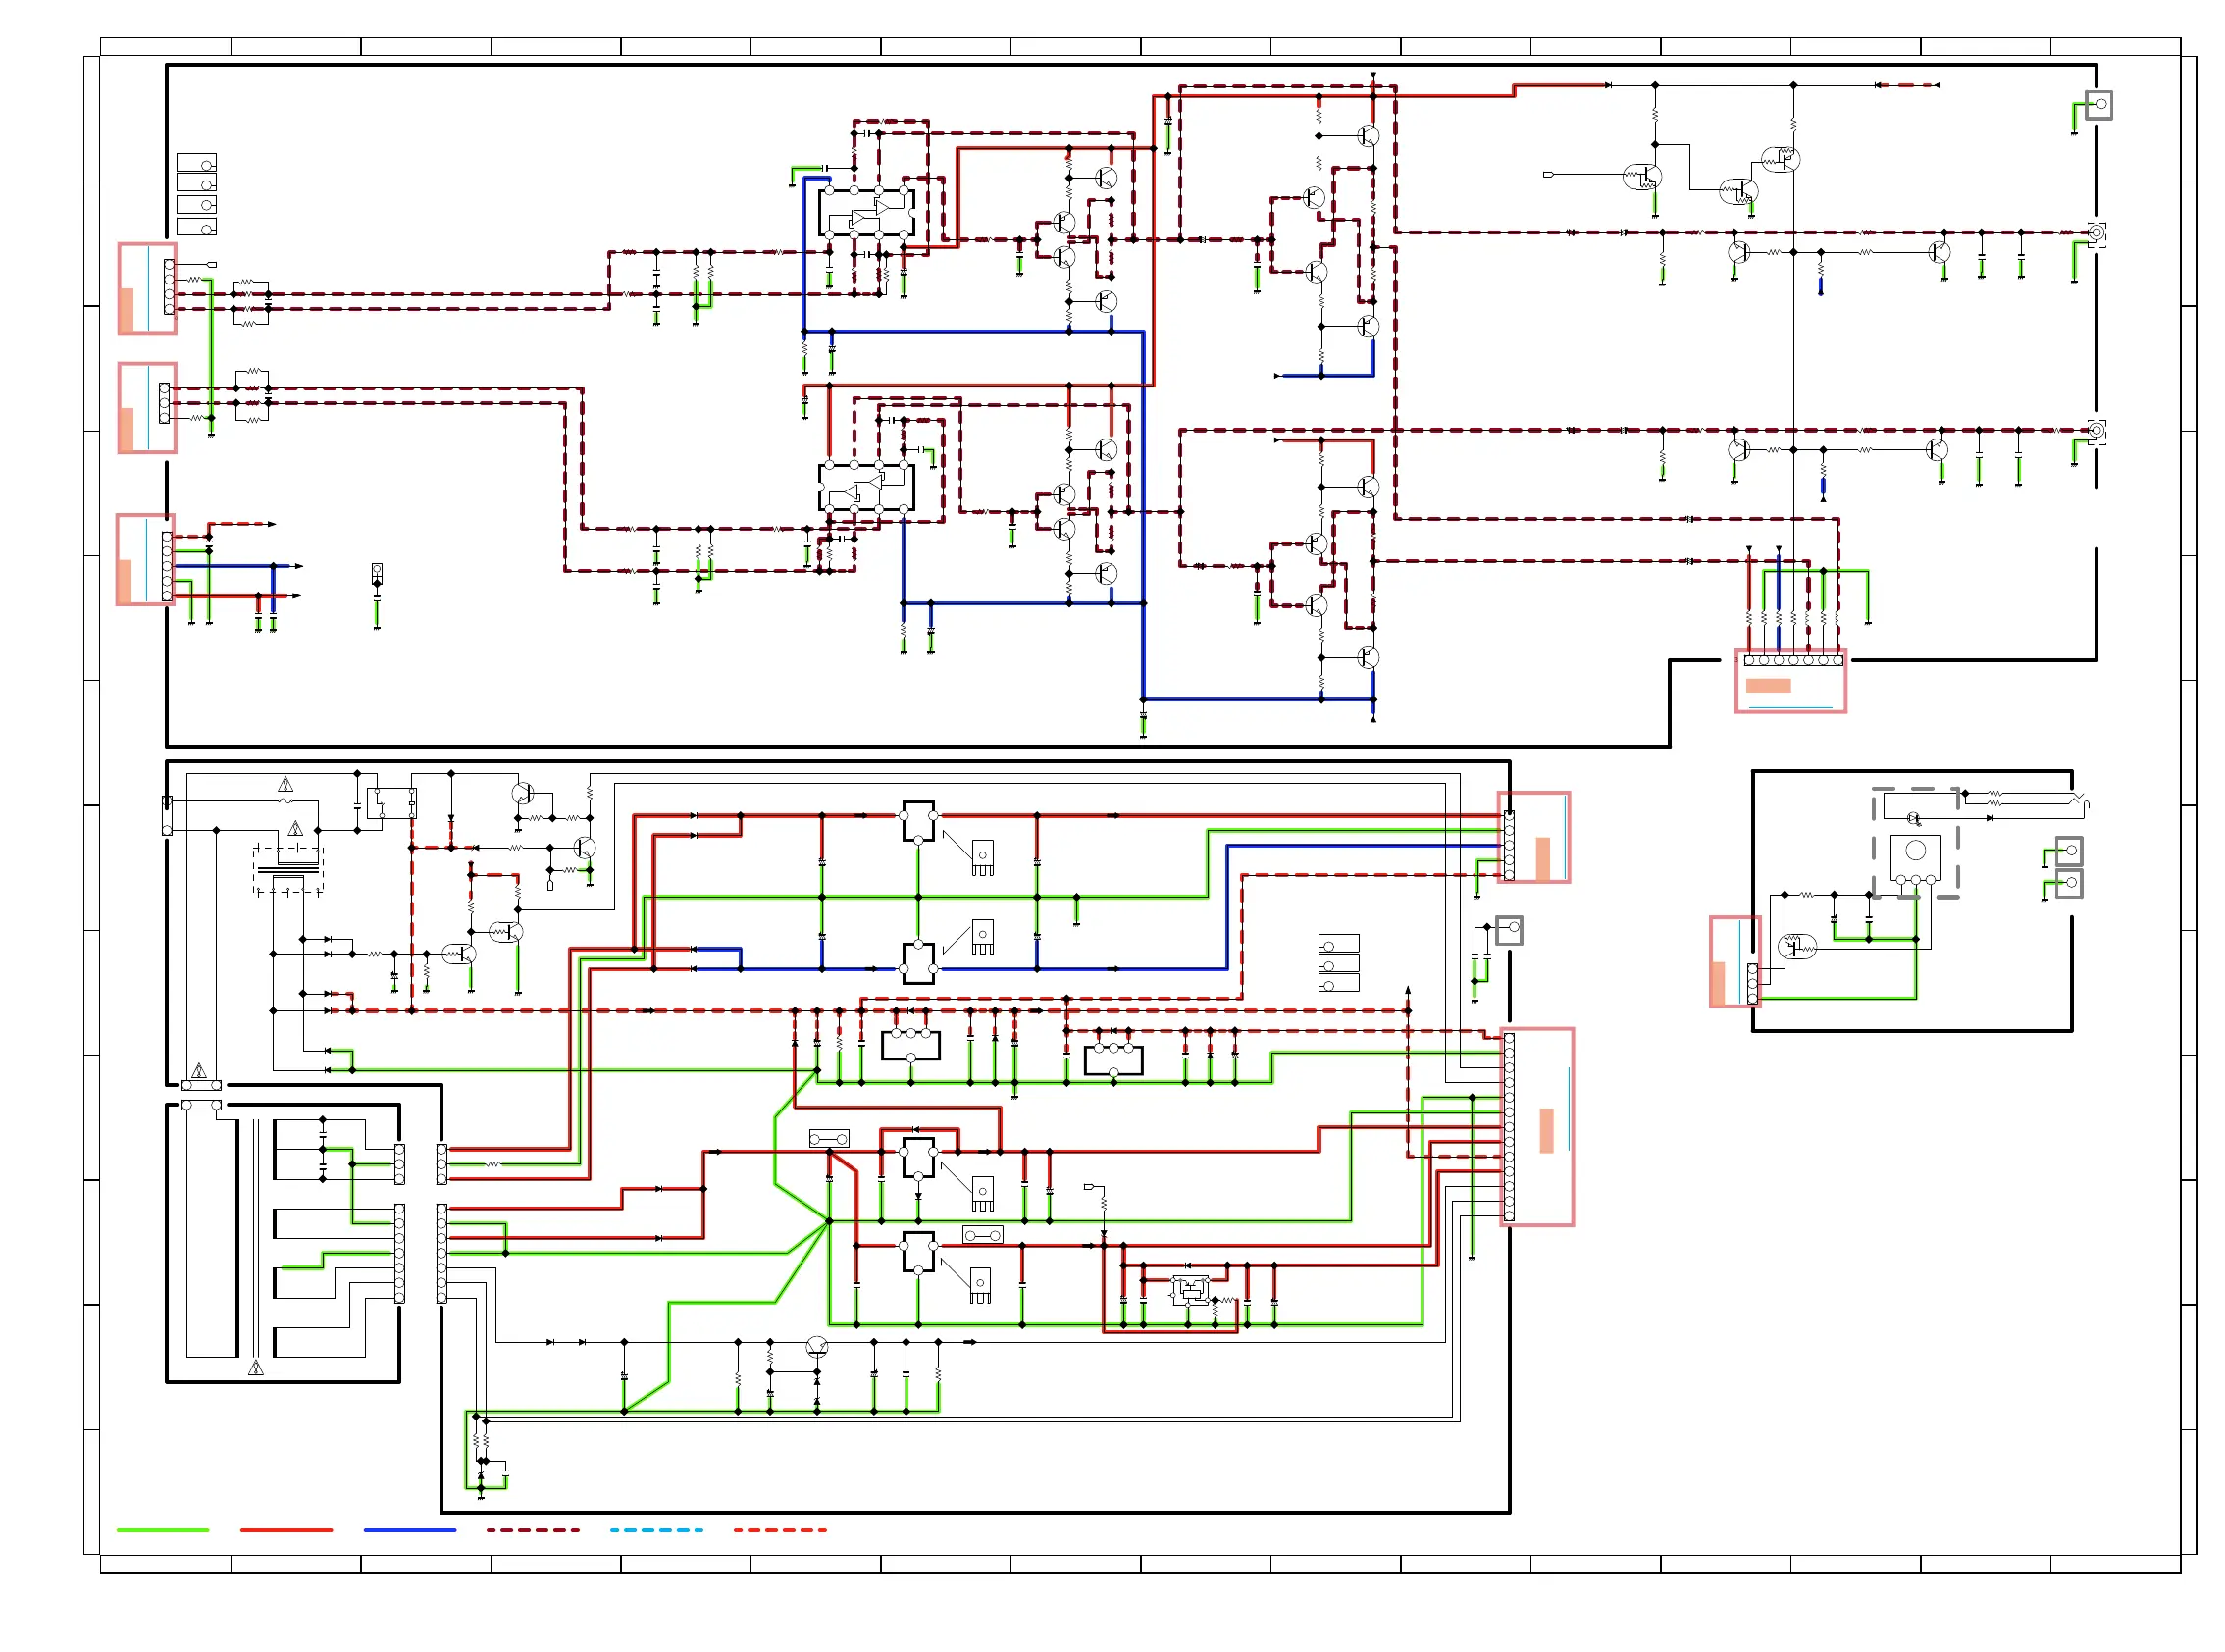Click the horizontal pink connector below upper board
The height and width of the screenshot is (1652, 2225).
(x=1790, y=680)
